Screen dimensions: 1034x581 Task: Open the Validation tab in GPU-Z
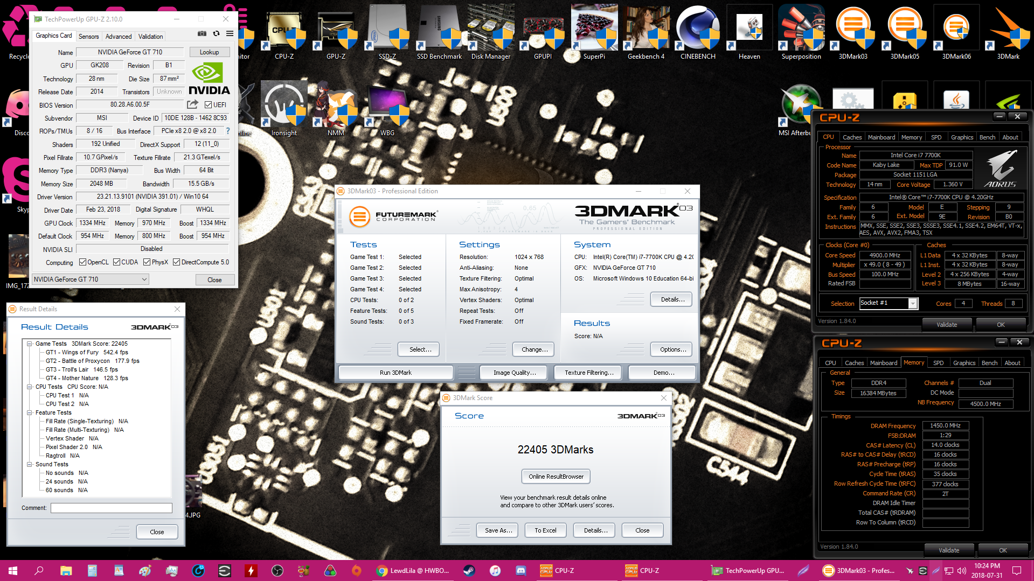(x=150, y=37)
